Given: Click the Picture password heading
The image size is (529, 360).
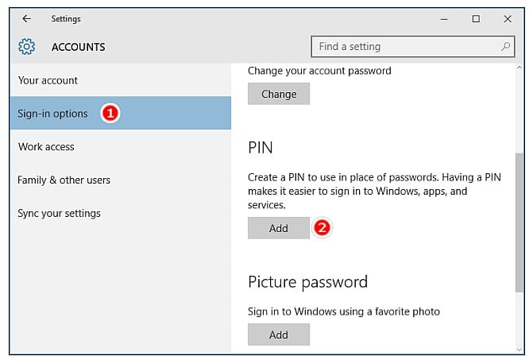Looking at the screenshot, I should [x=307, y=282].
